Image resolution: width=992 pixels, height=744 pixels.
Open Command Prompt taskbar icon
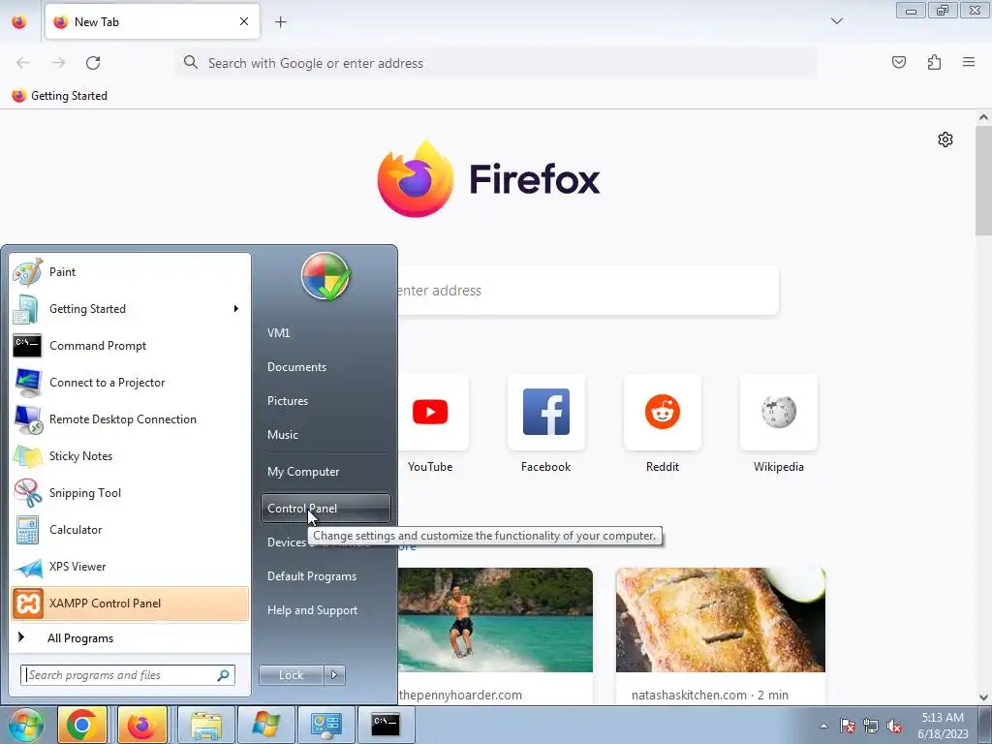point(386,725)
